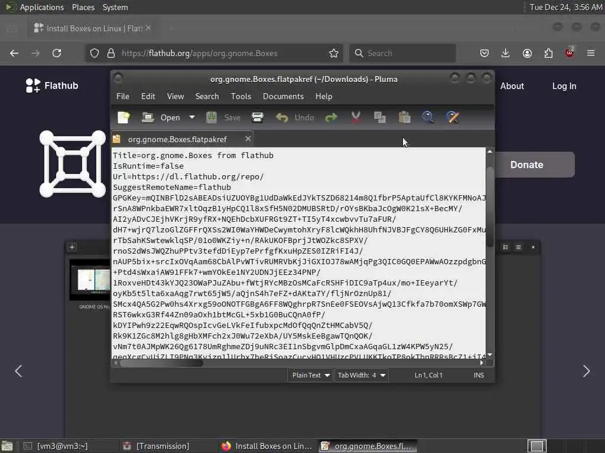
Task: Select the Install Boxes on Linux browser tab
Action: tap(93, 28)
